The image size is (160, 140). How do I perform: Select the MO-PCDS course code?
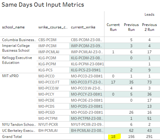coord(46,106)
